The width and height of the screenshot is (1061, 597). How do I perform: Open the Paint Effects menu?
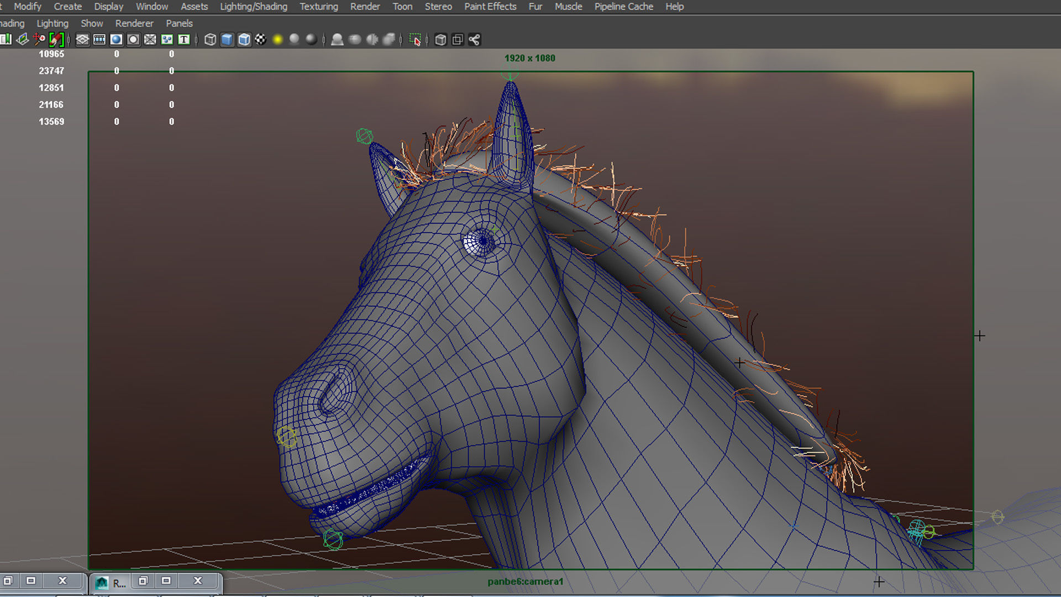click(x=490, y=7)
